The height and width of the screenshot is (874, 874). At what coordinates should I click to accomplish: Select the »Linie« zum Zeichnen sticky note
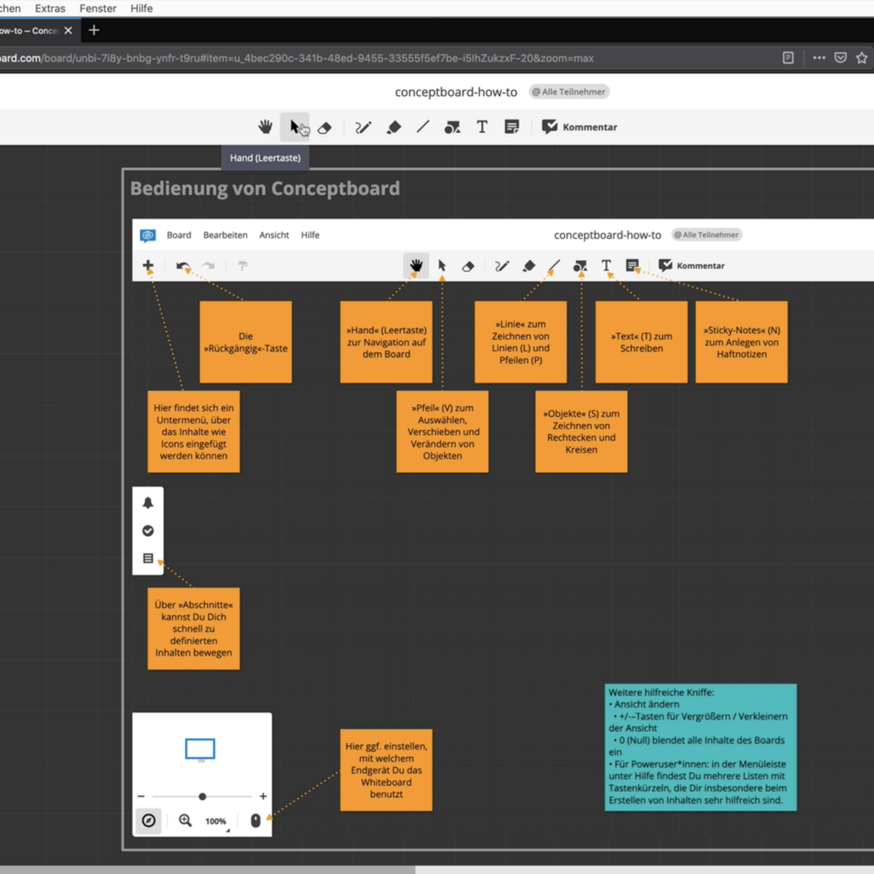pyautogui.click(x=521, y=343)
